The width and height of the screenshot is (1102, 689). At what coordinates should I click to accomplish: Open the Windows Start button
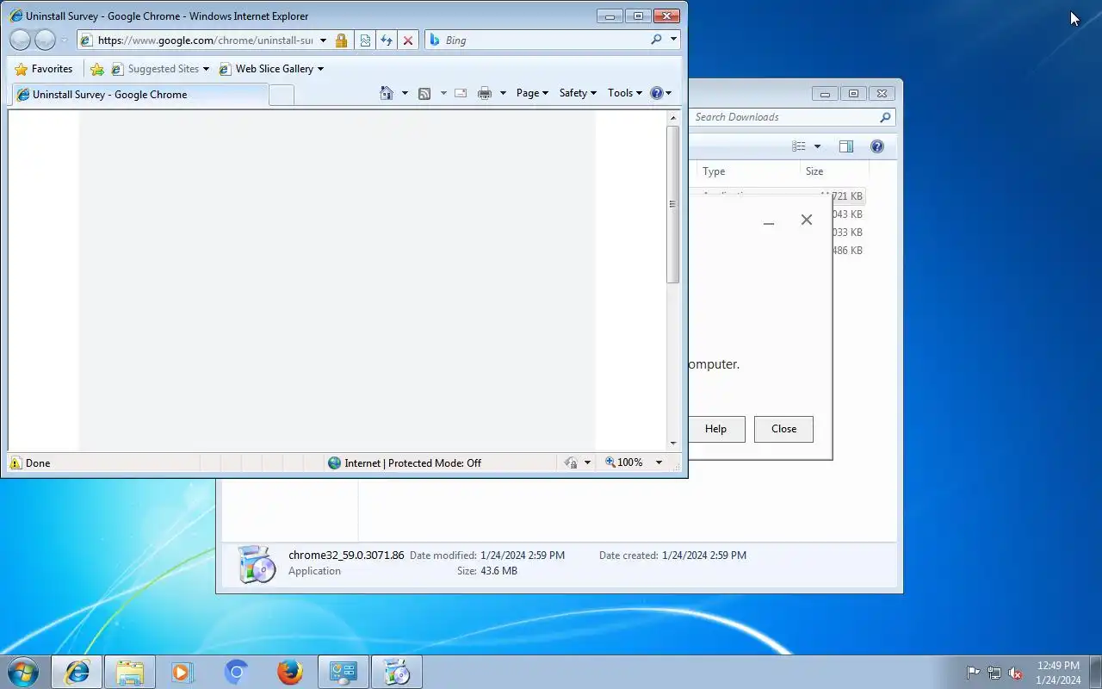click(x=23, y=672)
